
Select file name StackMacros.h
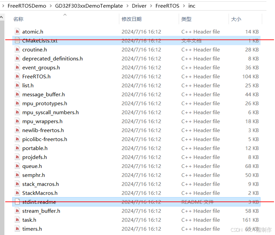40,193
